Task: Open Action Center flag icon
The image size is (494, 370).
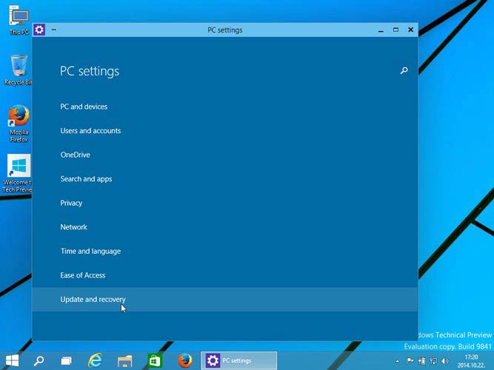Action: (x=410, y=361)
